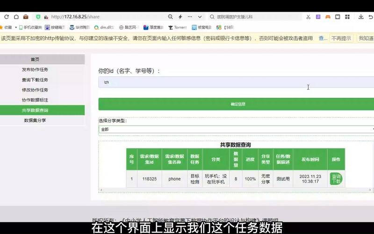Click scrollbar right arrow under table
Image resolution: width=374 pixels, height=234 pixels.
(x=370, y=190)
